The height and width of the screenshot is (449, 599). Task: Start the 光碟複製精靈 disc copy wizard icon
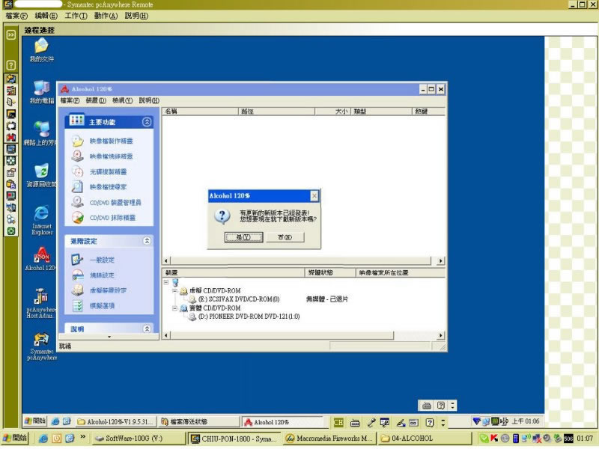(78, 172)
